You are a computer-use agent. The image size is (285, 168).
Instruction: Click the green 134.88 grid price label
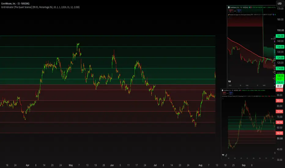(x=280, y=47)
